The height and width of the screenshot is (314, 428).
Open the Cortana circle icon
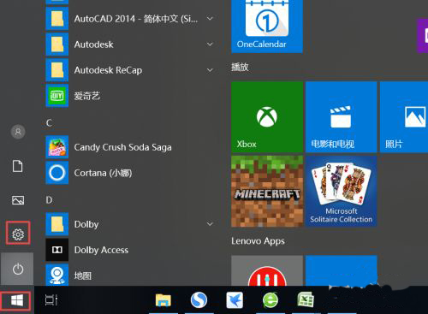[x=57, y=173]
